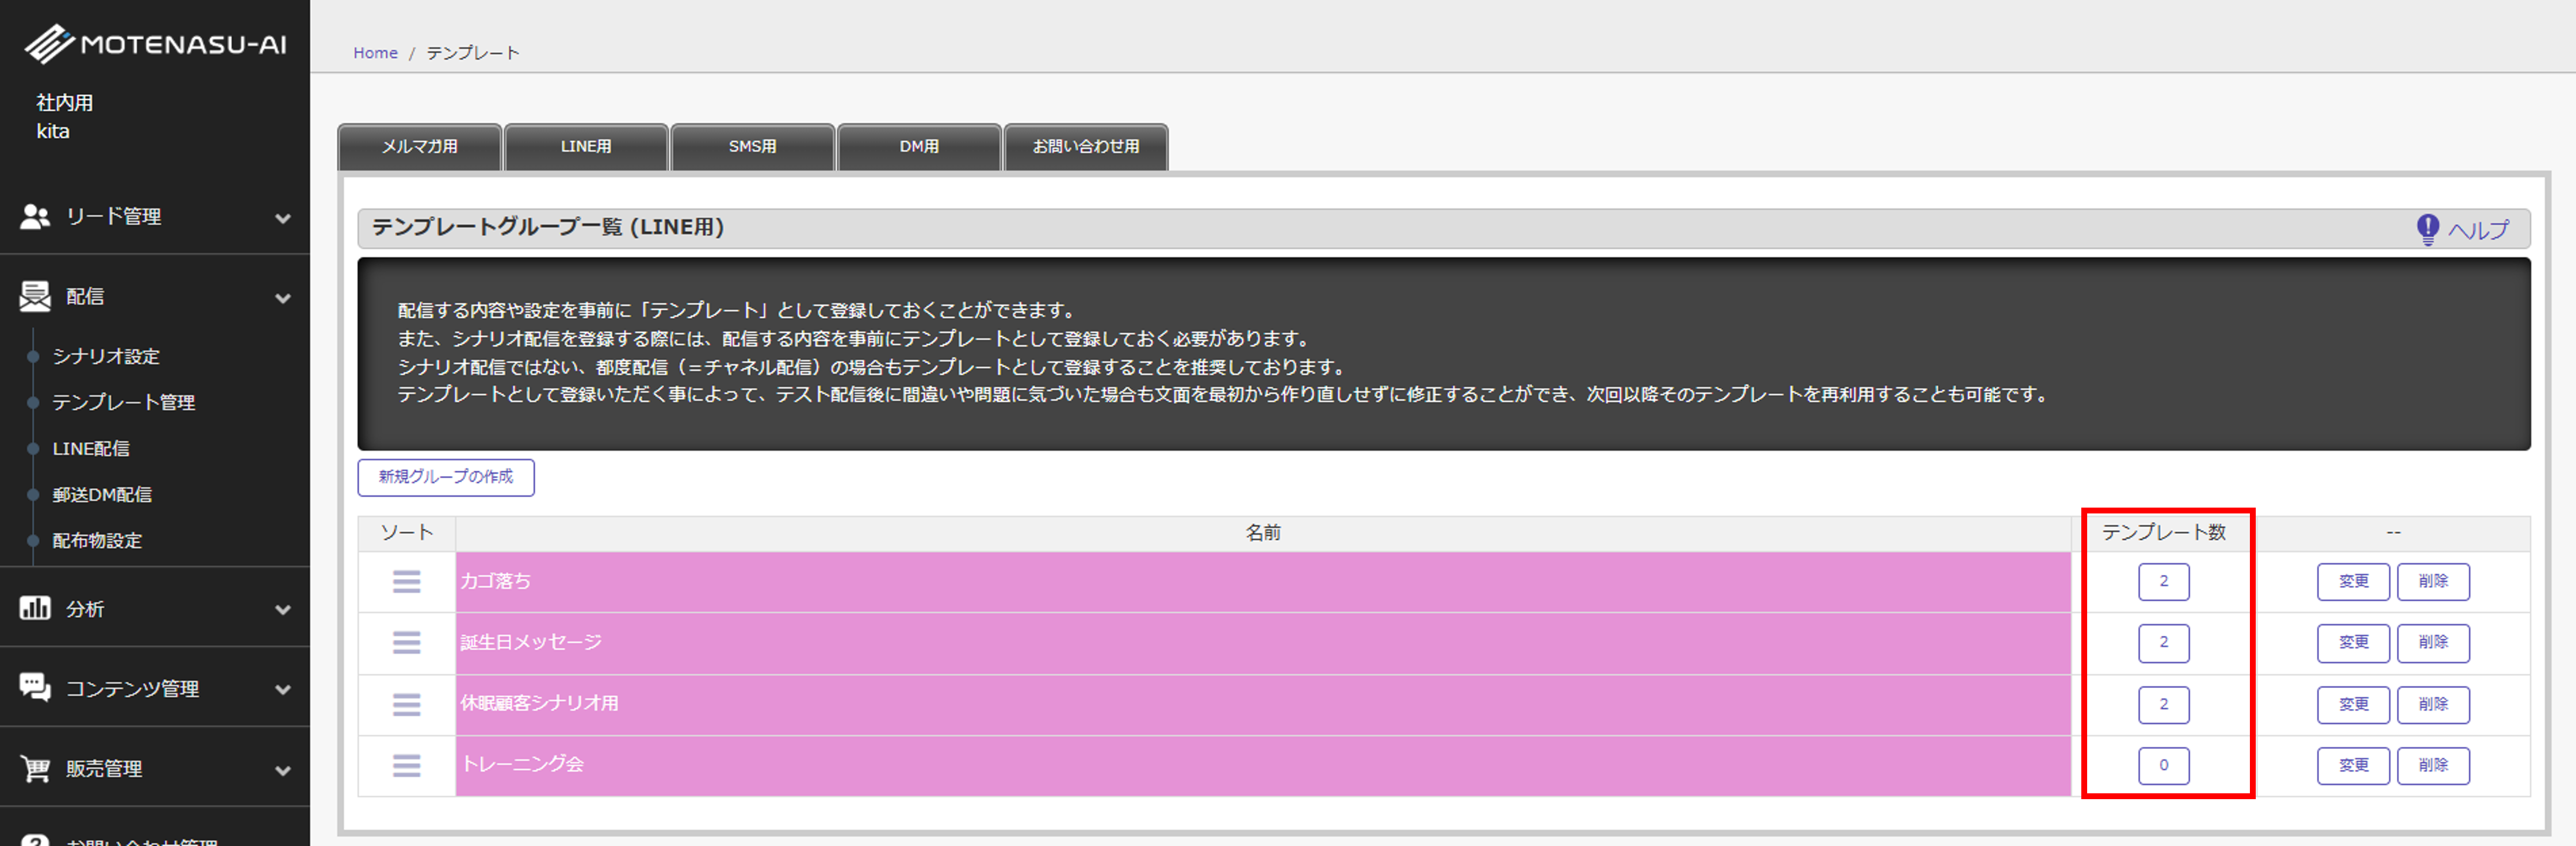Collapse the 配信 menu chevron
2576x846 pixels.
point(283,298)
